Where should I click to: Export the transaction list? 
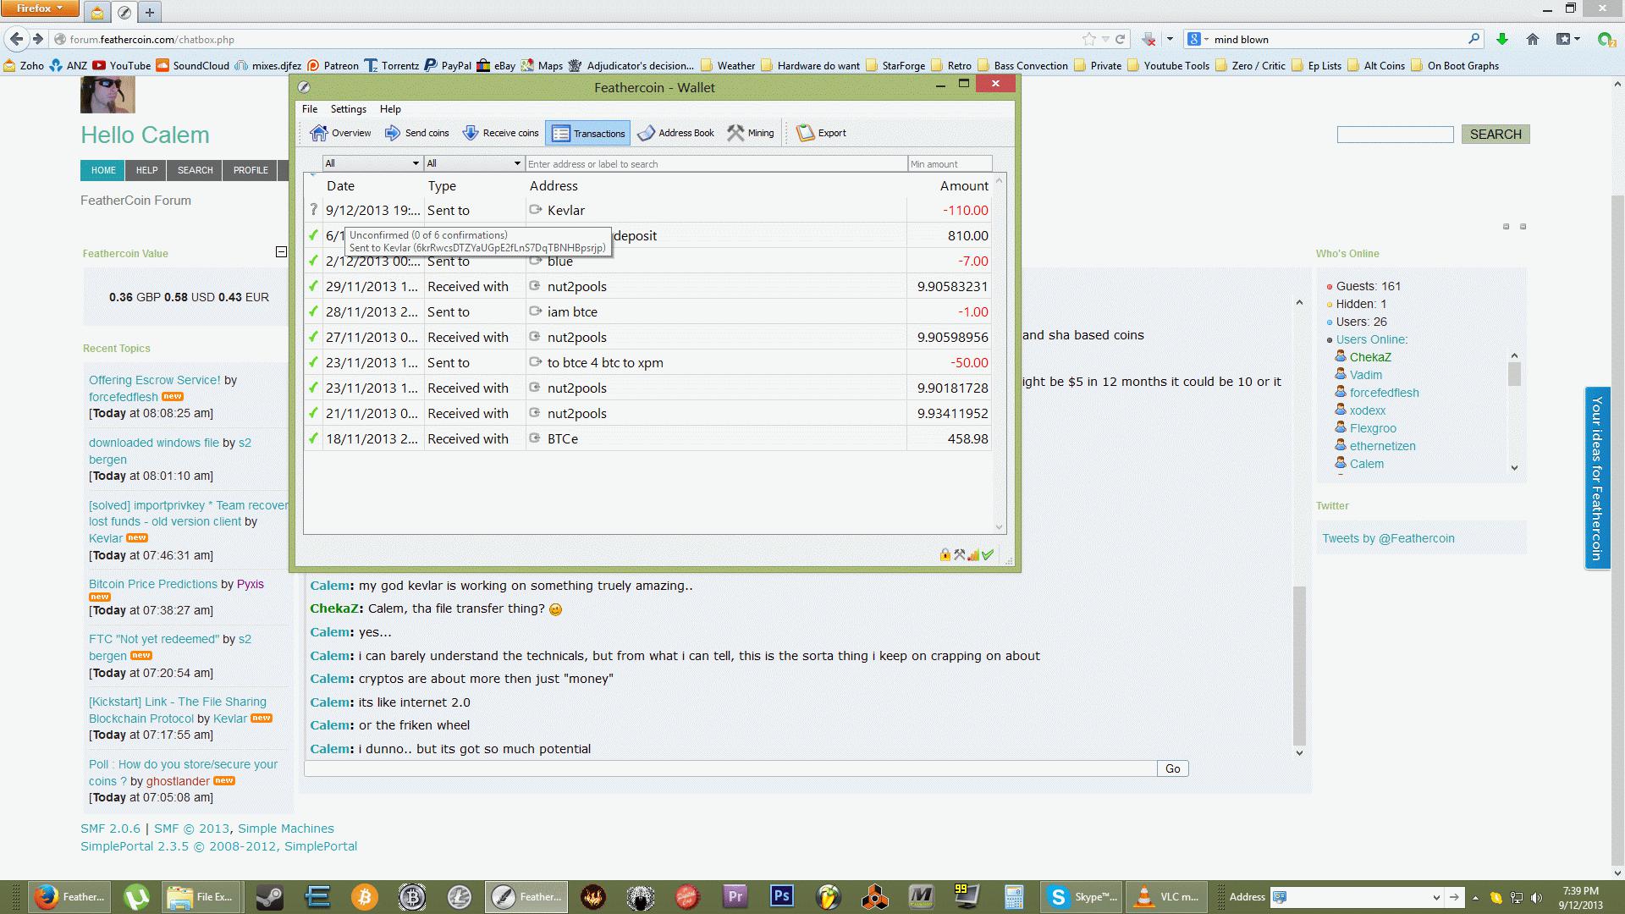[821, 133]
